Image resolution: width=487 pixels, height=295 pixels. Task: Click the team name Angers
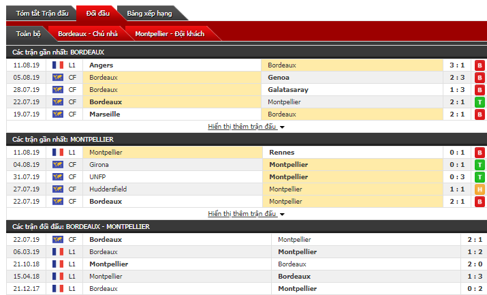tap(101, 65)
